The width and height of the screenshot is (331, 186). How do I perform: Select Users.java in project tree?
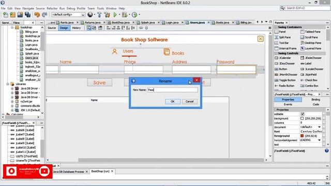(32, 58)
